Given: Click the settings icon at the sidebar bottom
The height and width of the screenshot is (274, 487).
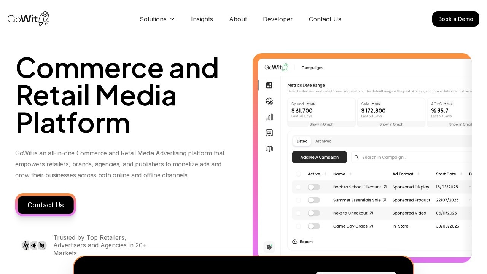Looking at the screenshot, I should (x=269, y=247).
